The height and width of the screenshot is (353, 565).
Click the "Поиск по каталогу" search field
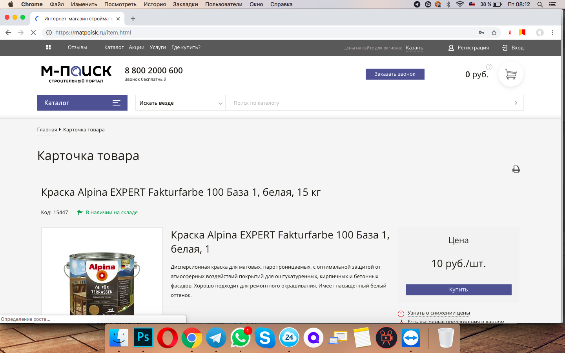point(369,103)
